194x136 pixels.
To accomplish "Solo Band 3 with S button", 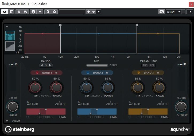I will point(158,73).
